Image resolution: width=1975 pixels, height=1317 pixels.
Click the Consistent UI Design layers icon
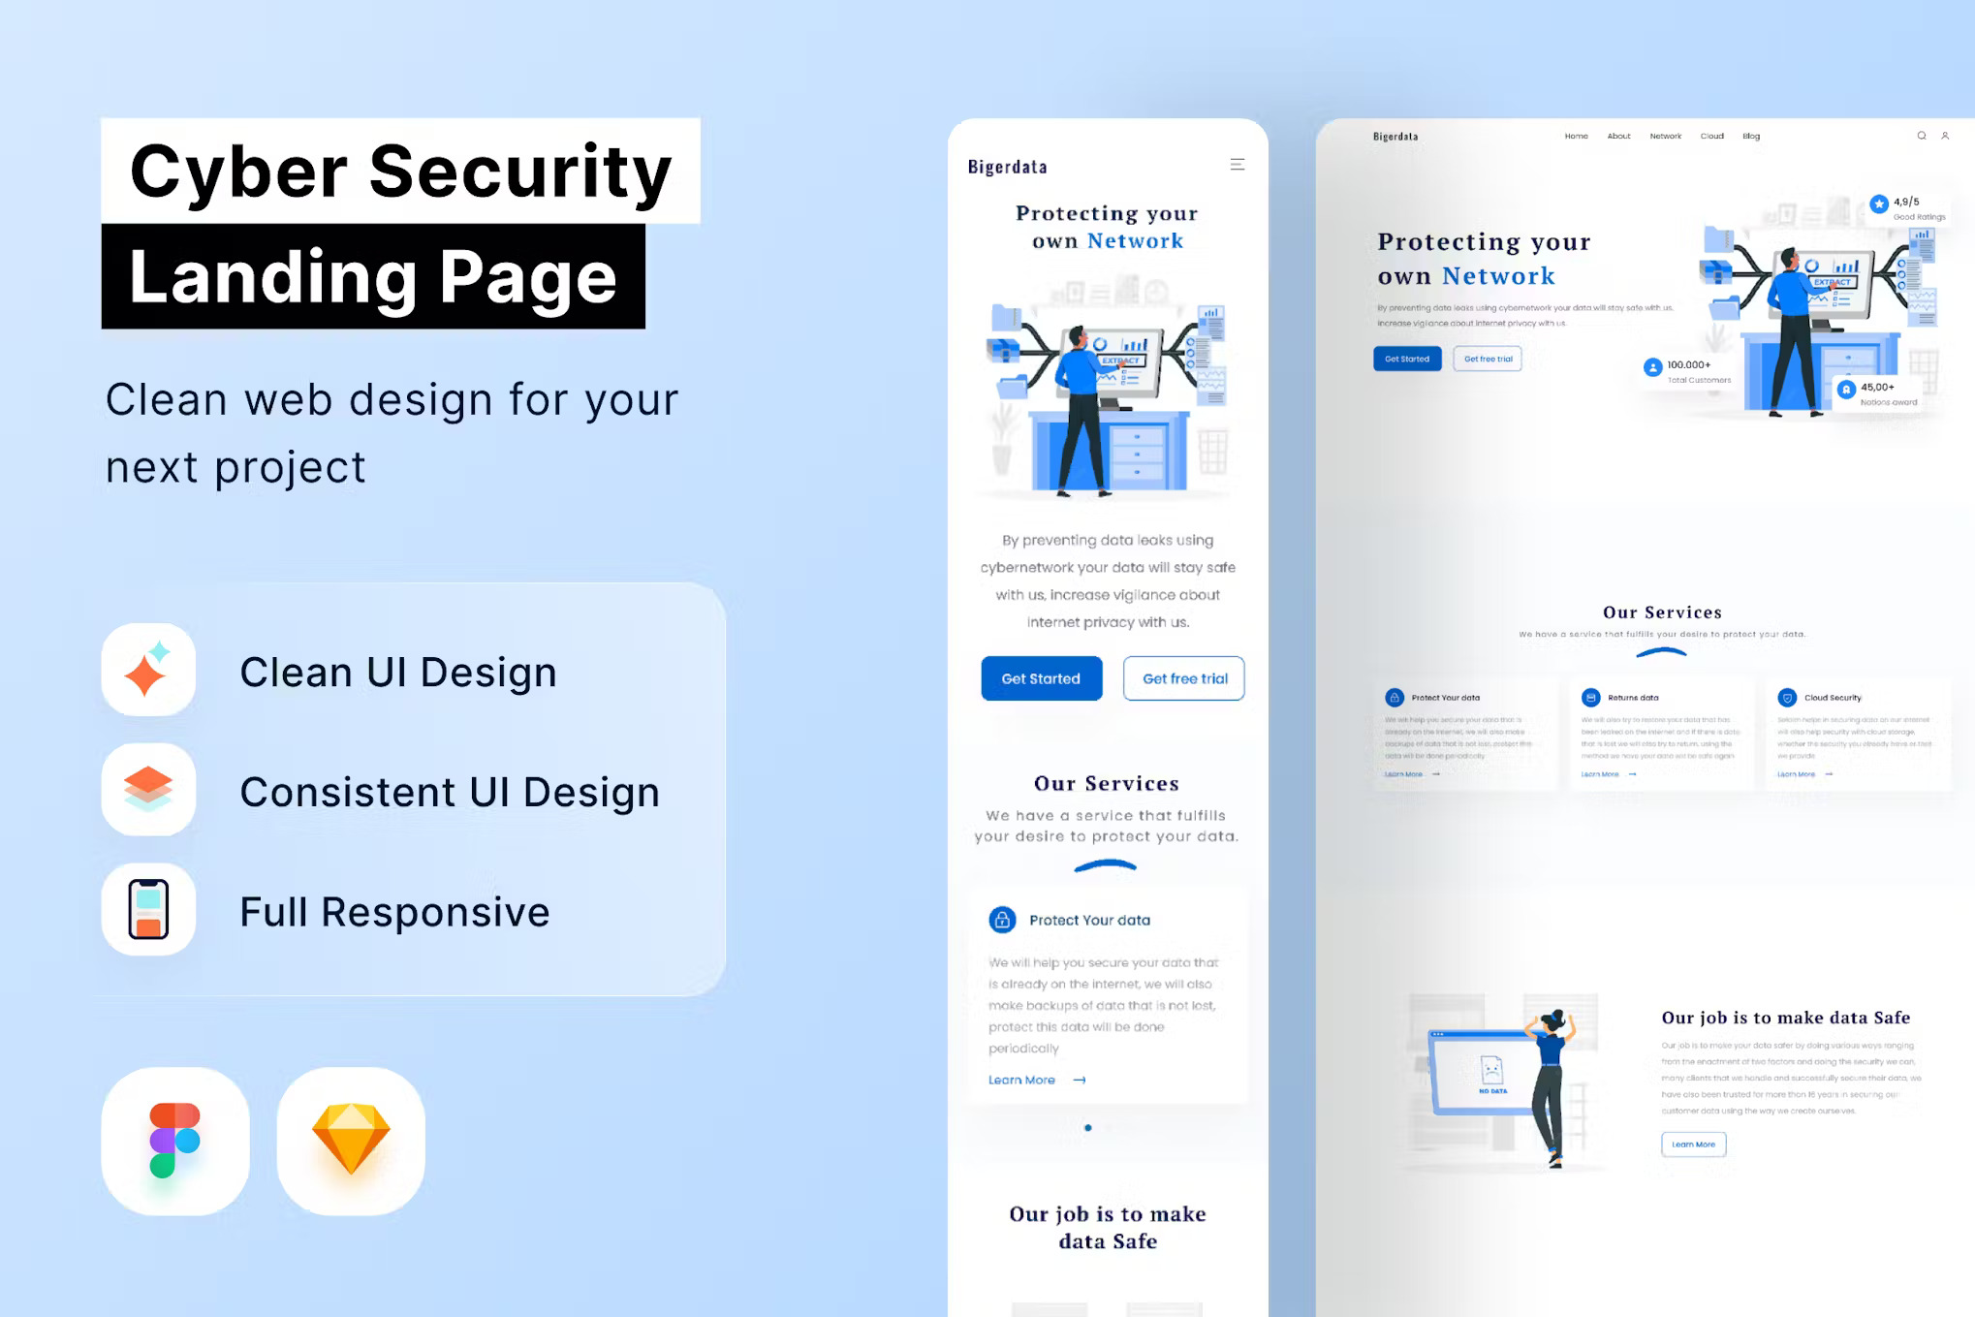pos(150,789)
